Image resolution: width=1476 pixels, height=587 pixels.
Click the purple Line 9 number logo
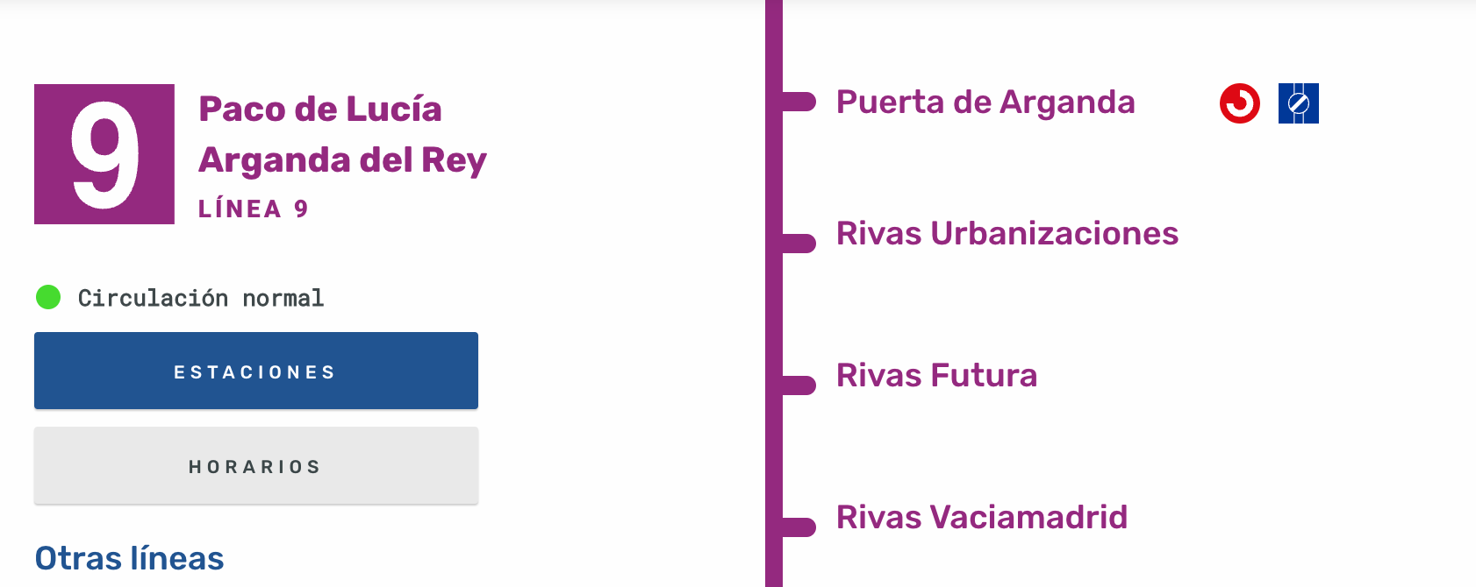tap(104, 154)
